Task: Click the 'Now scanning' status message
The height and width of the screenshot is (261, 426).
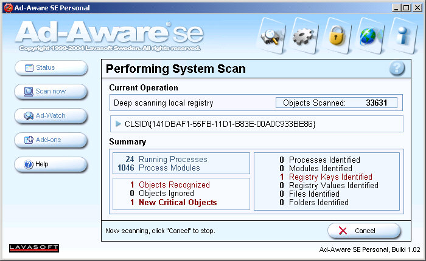Action: coord(160,231)
